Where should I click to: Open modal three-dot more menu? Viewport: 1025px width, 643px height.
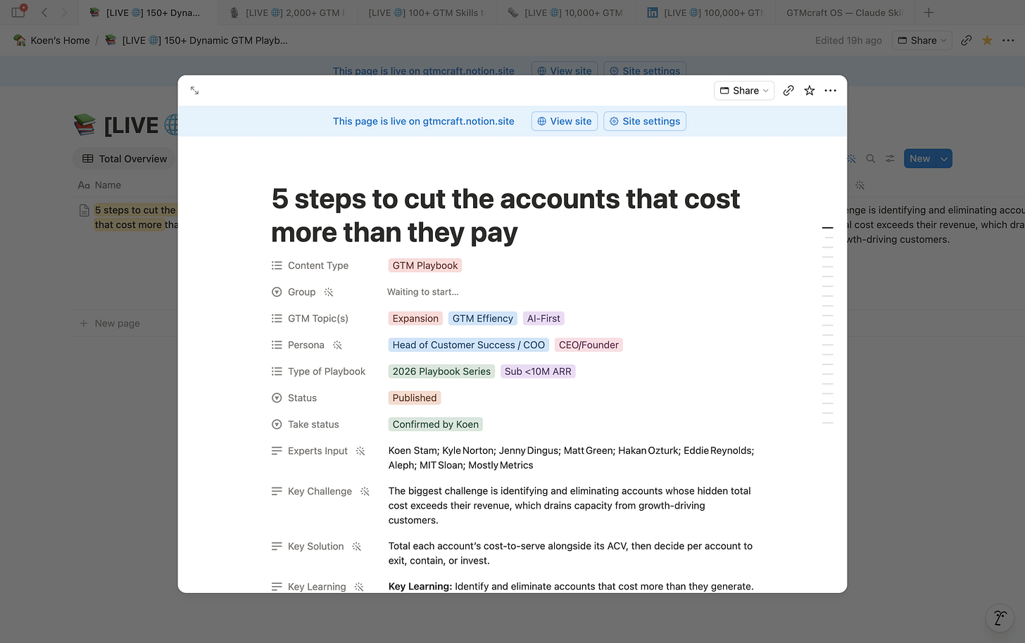click(x=831, y=91)
